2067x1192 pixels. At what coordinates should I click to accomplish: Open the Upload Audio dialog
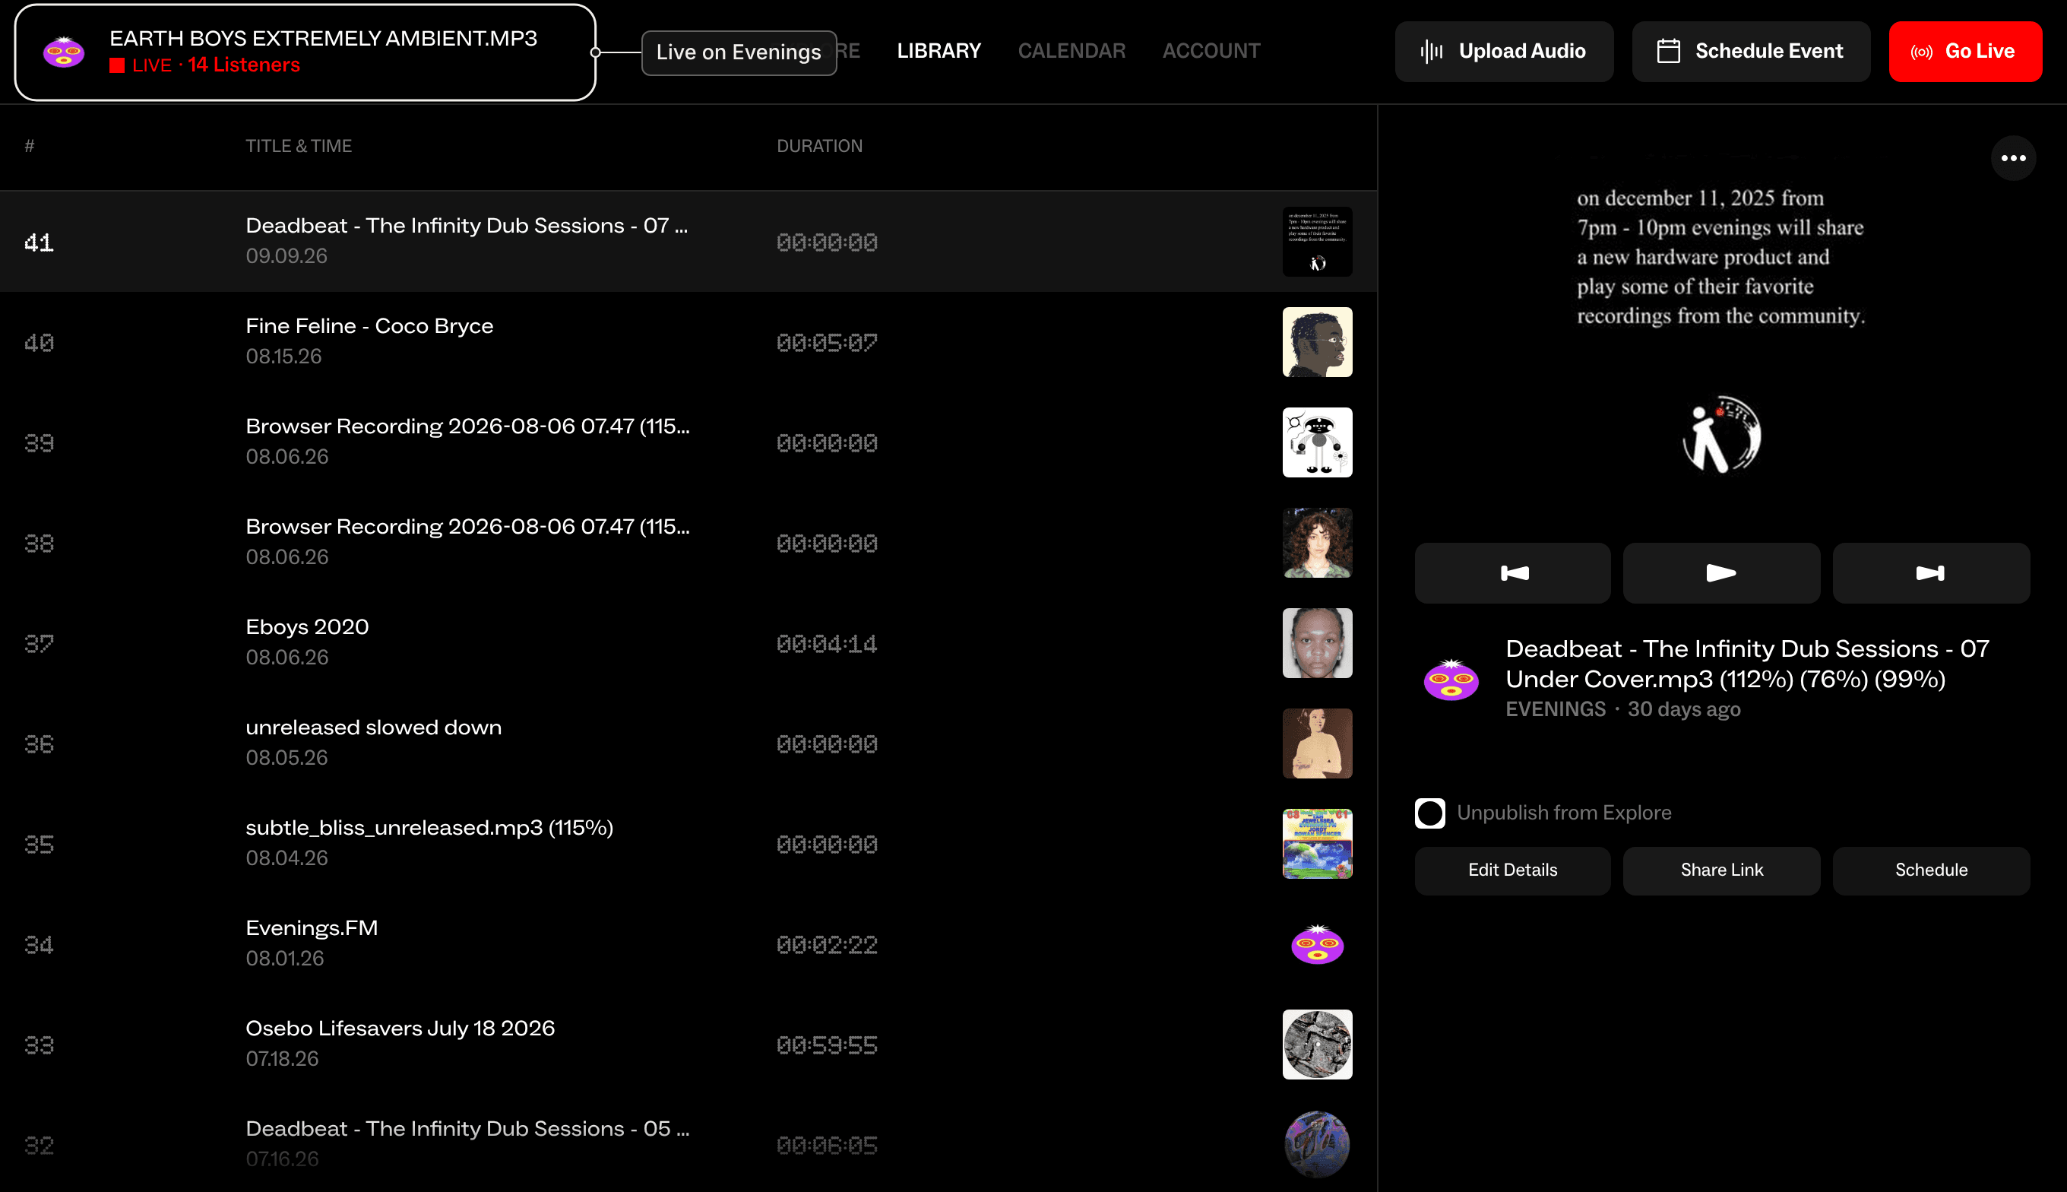coord(1504,52)
